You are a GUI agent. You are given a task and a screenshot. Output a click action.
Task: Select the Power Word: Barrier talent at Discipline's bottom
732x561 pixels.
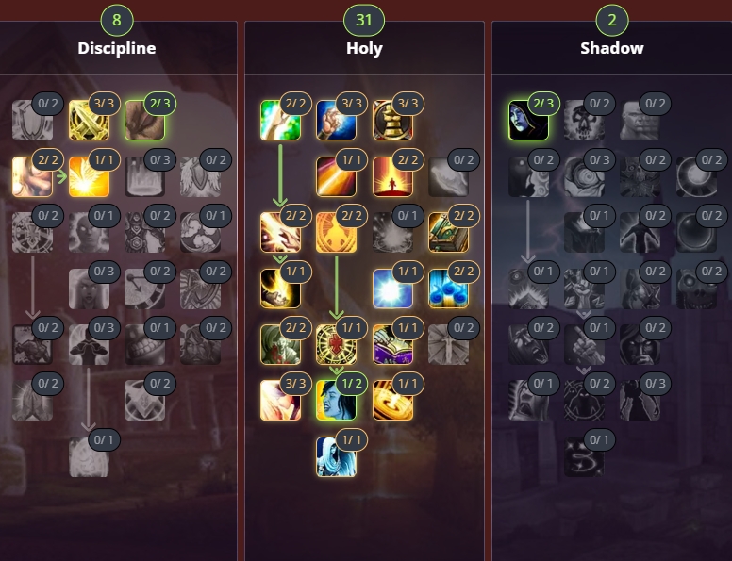click(x=89, y=456)
